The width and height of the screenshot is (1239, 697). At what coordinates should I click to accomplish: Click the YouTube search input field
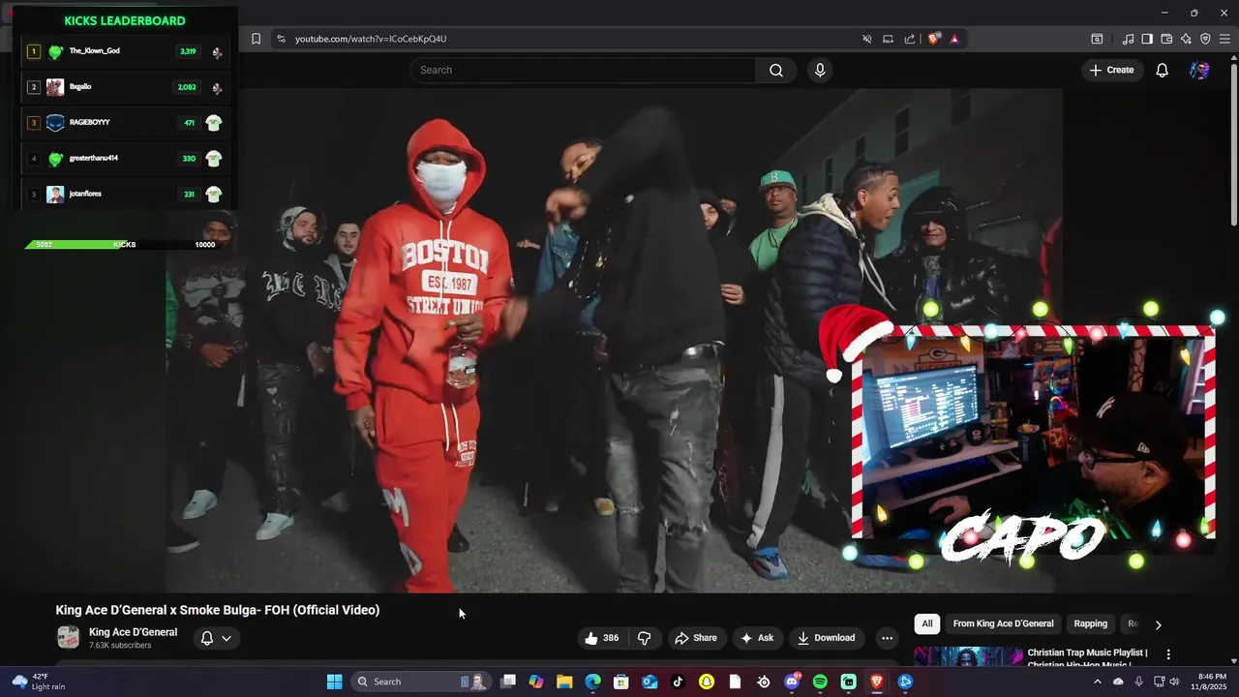point(583,70)
